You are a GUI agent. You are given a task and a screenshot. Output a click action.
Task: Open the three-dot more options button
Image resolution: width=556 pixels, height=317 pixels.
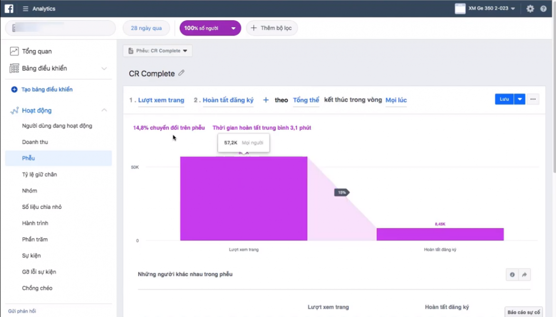[x=533, y=99]
